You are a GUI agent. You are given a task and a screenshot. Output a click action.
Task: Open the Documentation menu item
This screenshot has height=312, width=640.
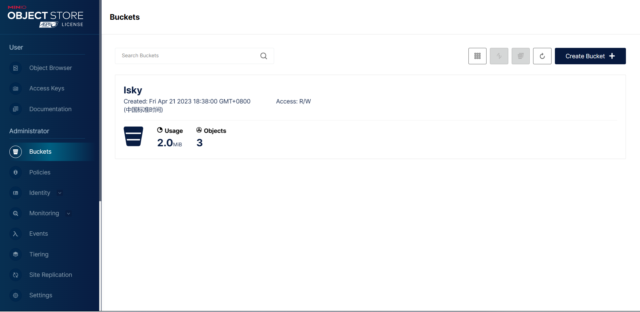[50, 109]
